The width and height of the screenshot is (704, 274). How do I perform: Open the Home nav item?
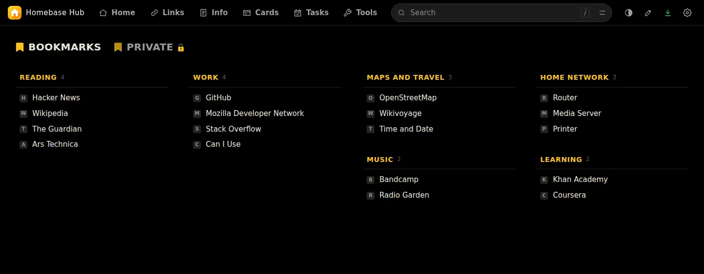point(117,13)
